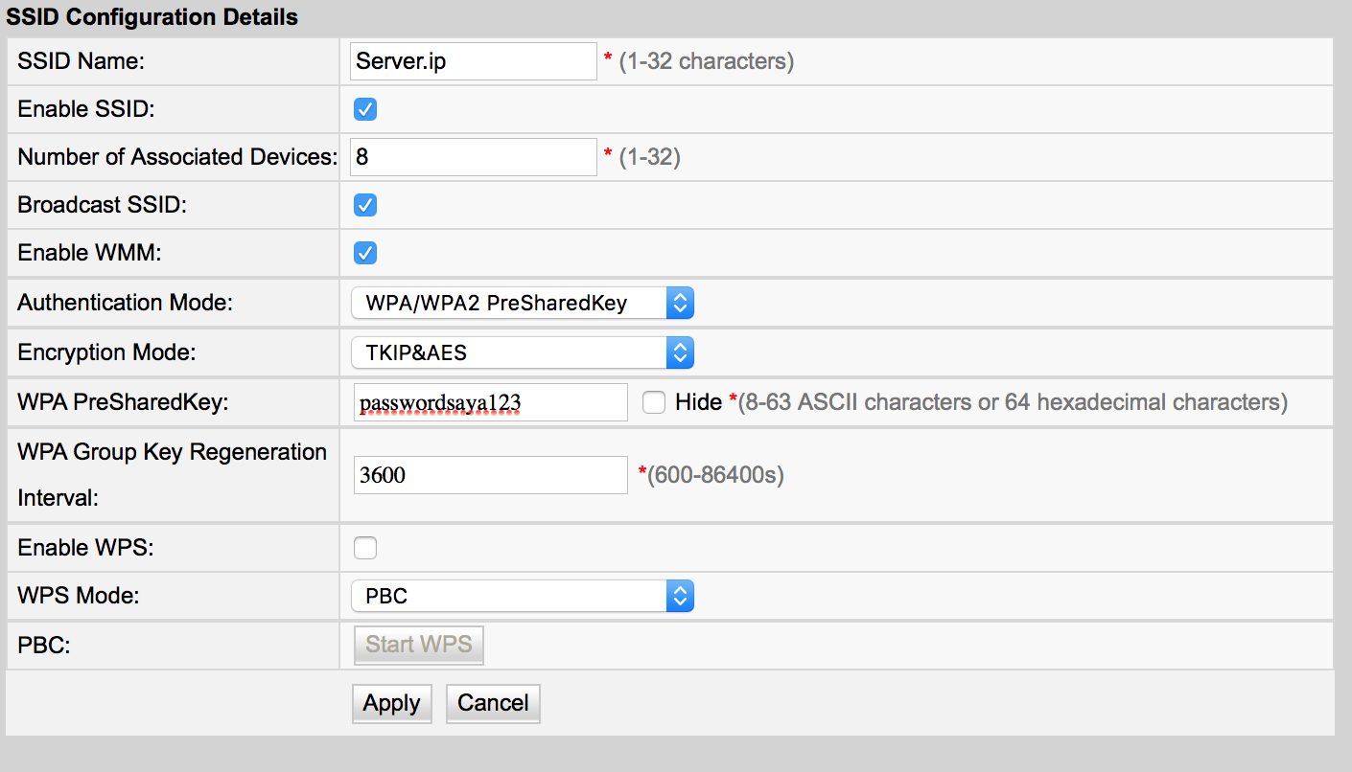Disable the Enable WMM checkbox
1352x772 pixels.
click(x=365, y=253)
